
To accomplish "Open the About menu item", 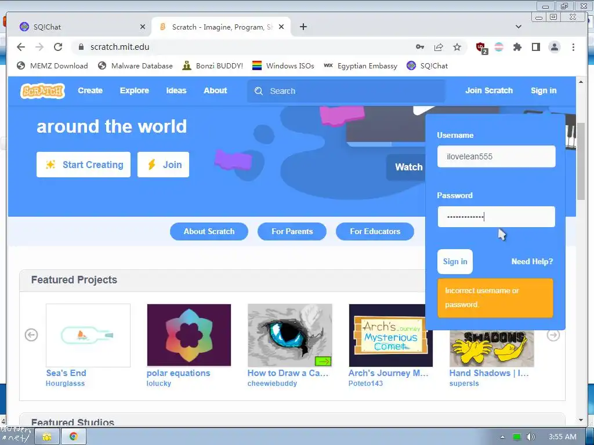I will (x=215, y=91).
